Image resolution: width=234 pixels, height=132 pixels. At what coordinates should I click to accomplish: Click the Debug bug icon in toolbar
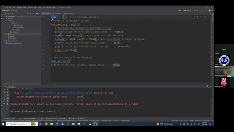(x=197, y=11)
